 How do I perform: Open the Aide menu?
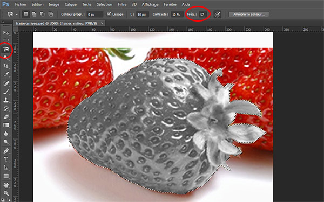pos(186,4)
